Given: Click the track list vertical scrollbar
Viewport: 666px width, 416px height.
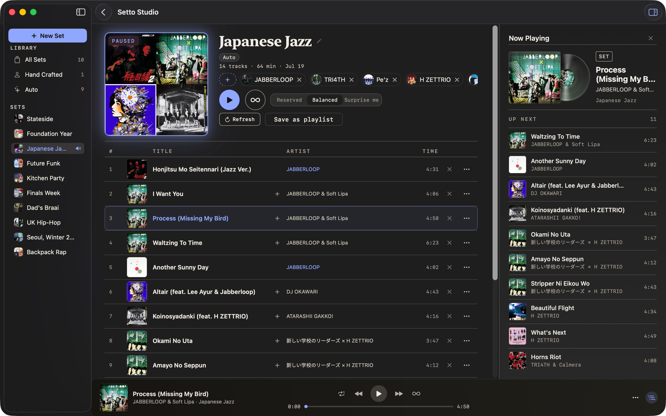Looking at the screenshot, I should tap(495, 153).
